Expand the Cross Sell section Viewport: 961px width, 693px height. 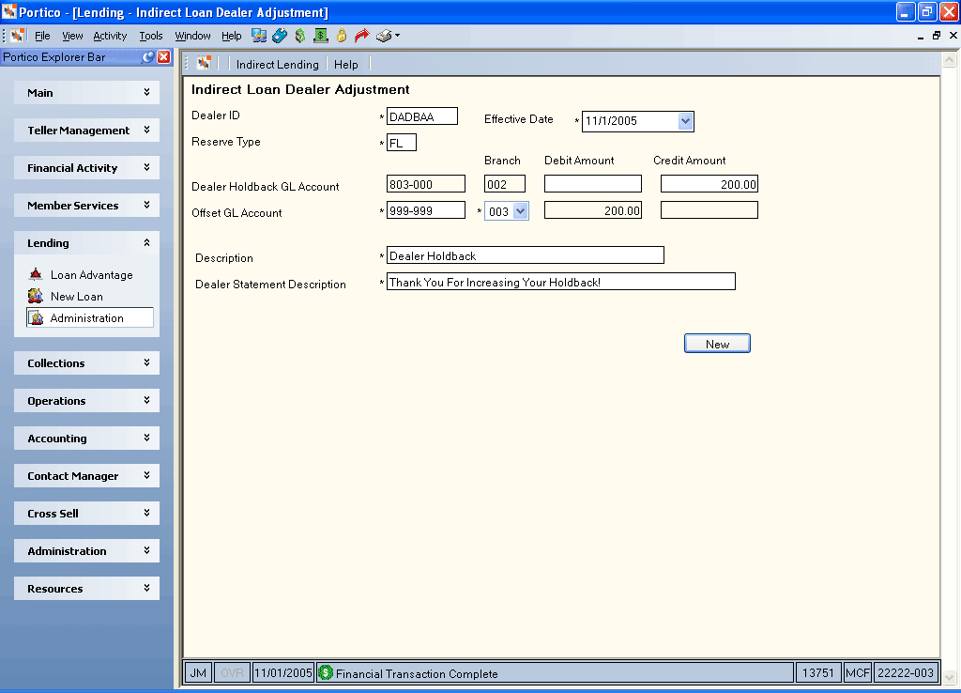[86, 514]
